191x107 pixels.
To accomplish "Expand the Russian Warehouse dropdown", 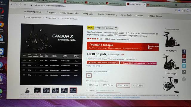I will click(x=107, y=15).
